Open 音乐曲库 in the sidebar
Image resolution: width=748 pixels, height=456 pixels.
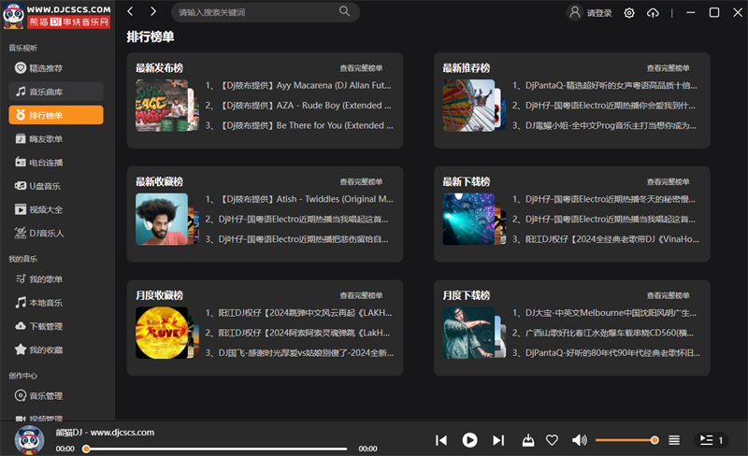click(56, 92)
